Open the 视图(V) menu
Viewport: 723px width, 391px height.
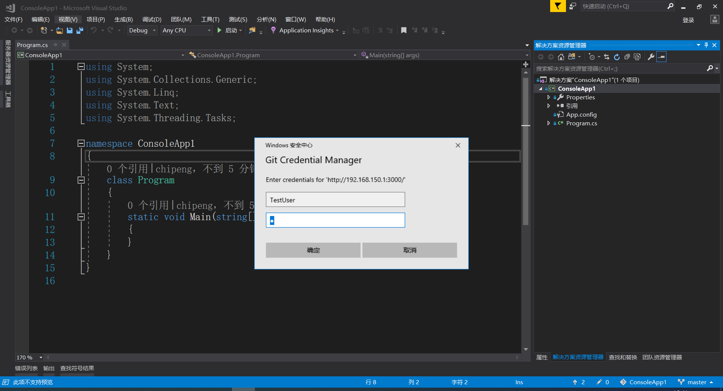coord(68,20)
